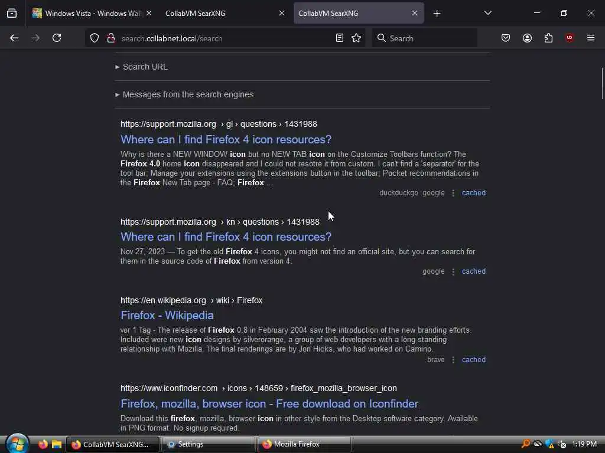Expand the Search URL section
This screenshot has width=605, height=453.
141,67
